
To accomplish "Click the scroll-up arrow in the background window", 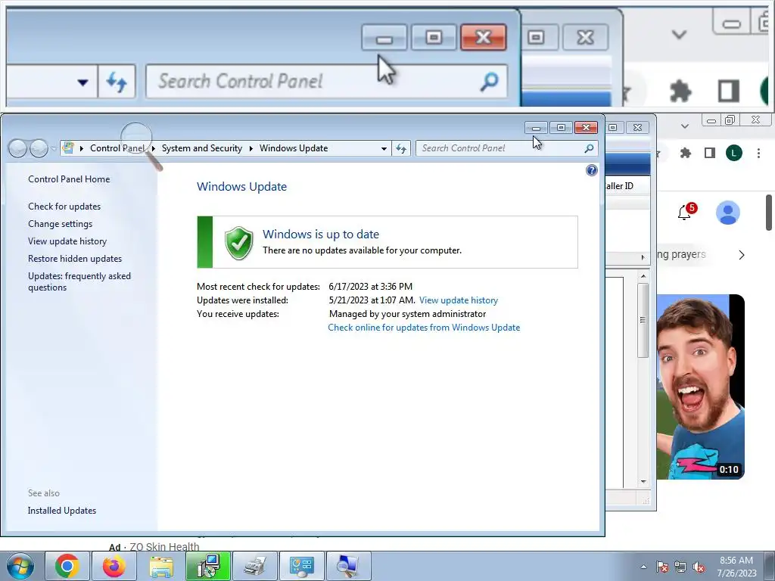I will pyautogui.click(x=643, y=275).
